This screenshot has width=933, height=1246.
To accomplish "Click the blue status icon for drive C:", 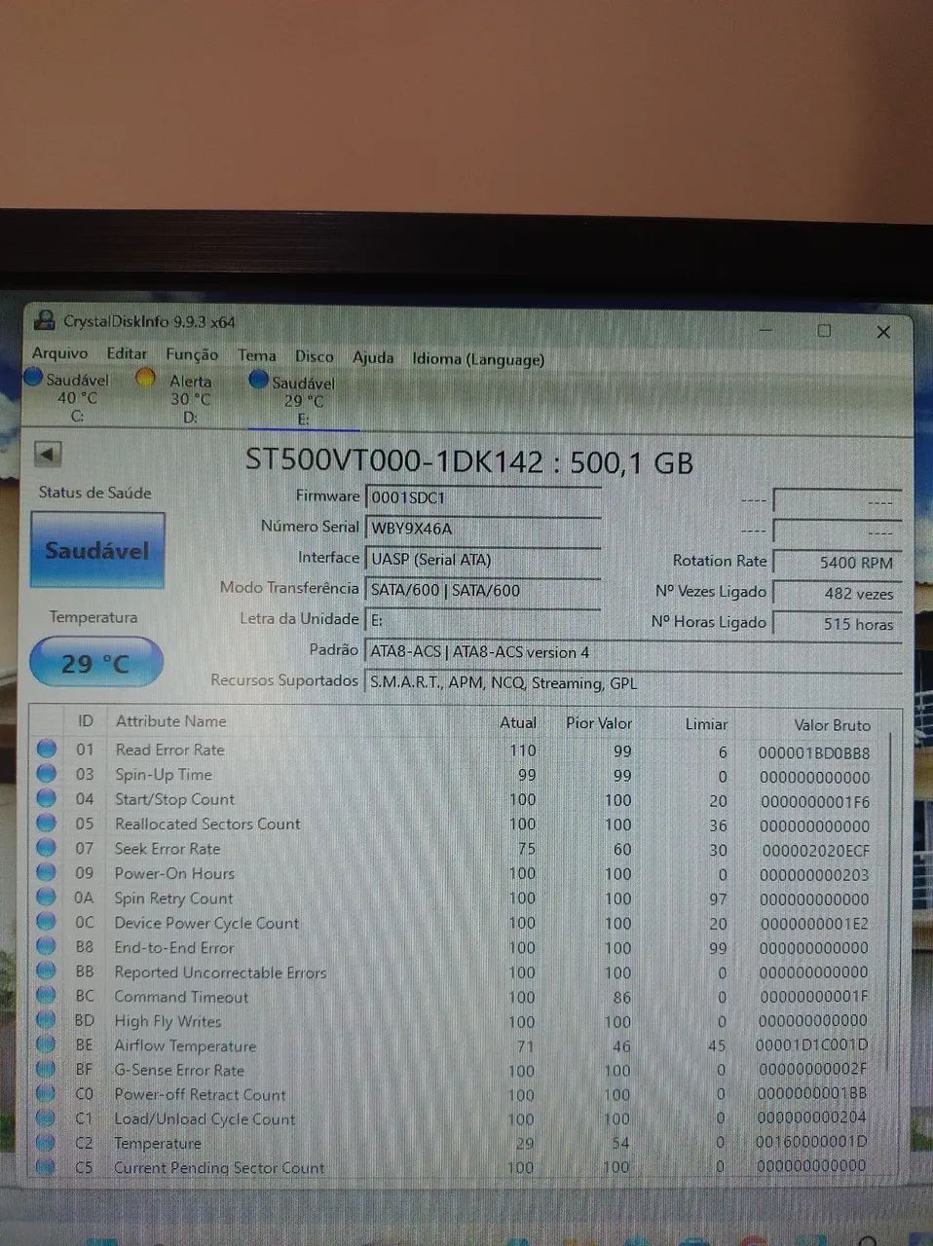I will pyautogui.click(x=33, y=377).
